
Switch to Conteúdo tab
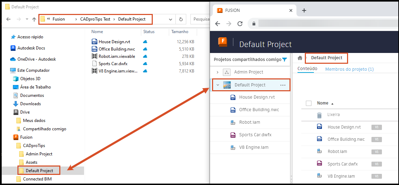pyautogui.click(x=307, y=69)
